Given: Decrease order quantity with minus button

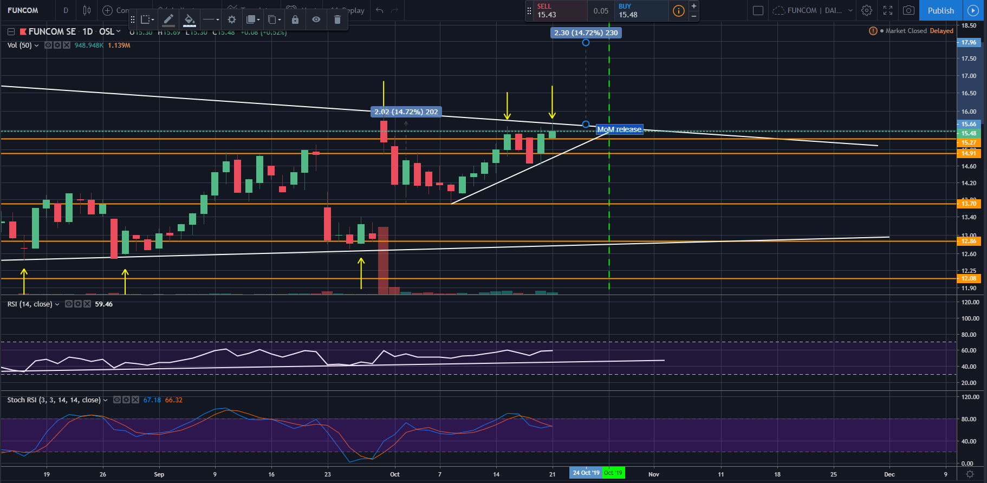Looking at the screenshot, I should pyautogui.click(x=694, y=16).
